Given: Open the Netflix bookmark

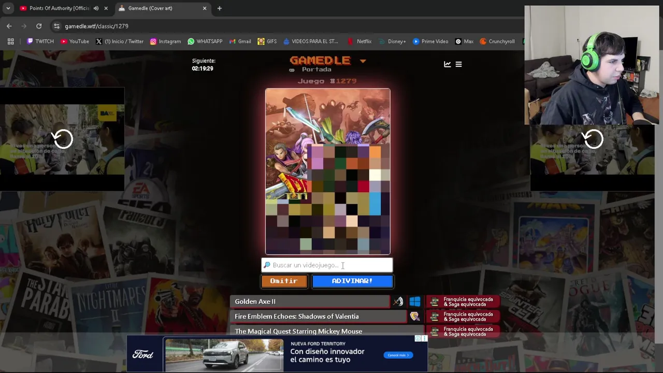Looking at the screenshot, I should click(x=359, y=41).
